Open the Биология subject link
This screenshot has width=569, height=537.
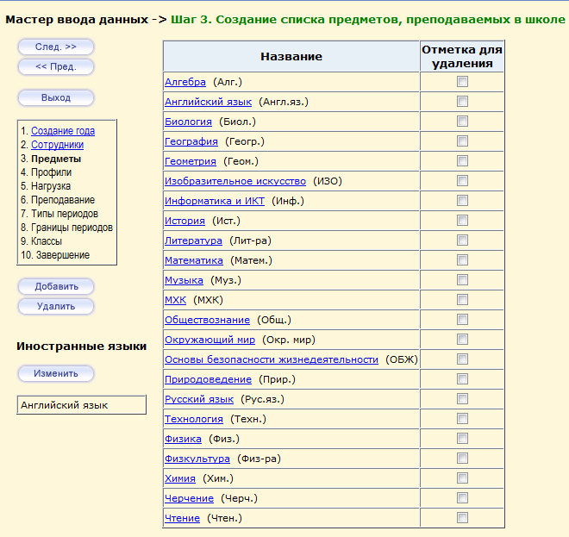[x=188, y=122]
